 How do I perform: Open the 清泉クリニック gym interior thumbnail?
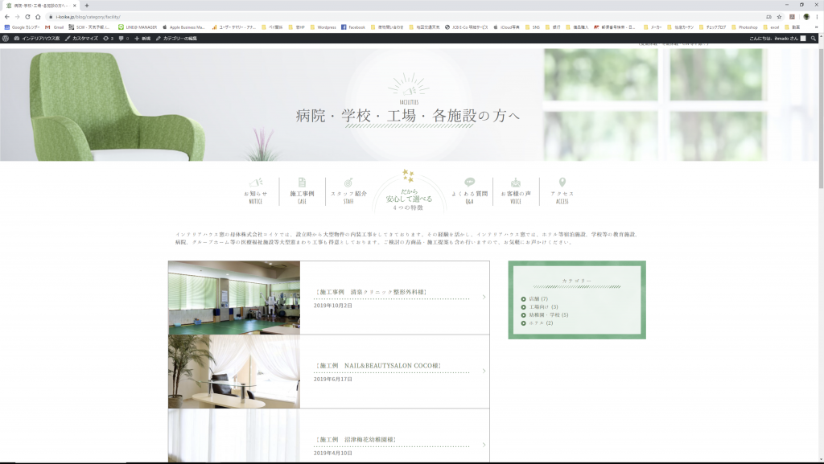234,298
